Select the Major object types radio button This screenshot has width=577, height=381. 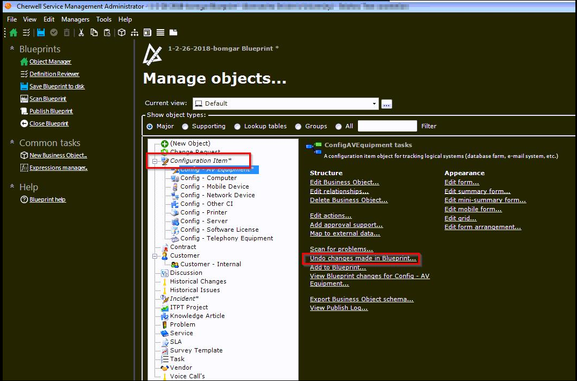150,126
